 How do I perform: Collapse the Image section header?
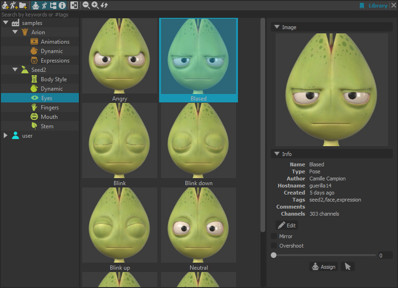point(277,27)
